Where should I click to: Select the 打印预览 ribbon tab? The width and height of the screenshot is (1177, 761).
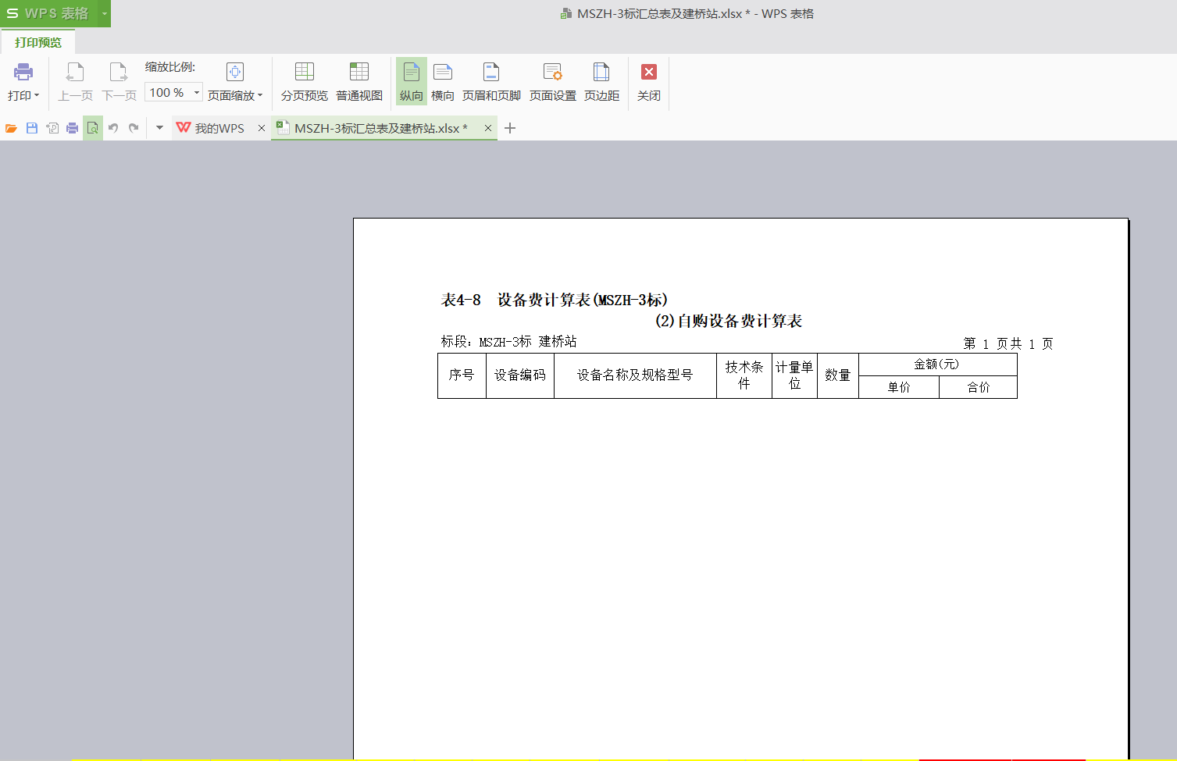38,42
